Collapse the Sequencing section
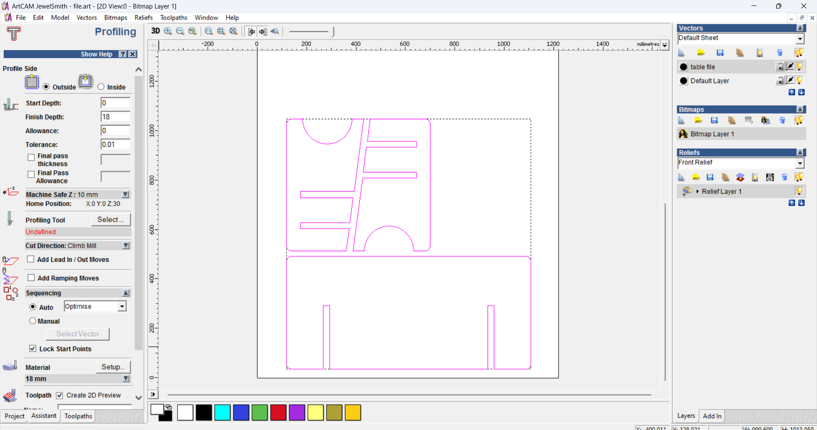Screen dimensions: 817x430 coord(126,293)
